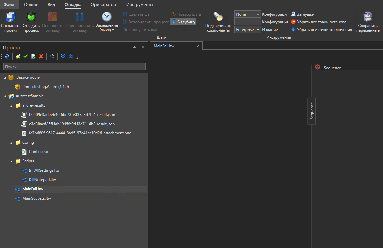Open the Инструменты ribbon tab
This screenshot has width=383, height=248.
140,5
